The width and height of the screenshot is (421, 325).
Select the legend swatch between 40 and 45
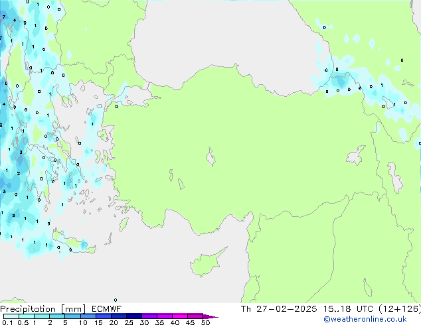click(x=181, y=316)
